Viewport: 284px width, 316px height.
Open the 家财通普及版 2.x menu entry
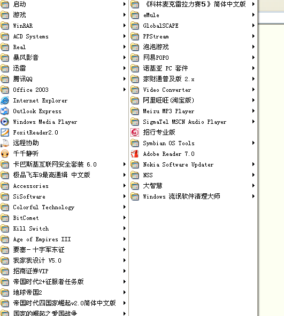click(193, 79)
